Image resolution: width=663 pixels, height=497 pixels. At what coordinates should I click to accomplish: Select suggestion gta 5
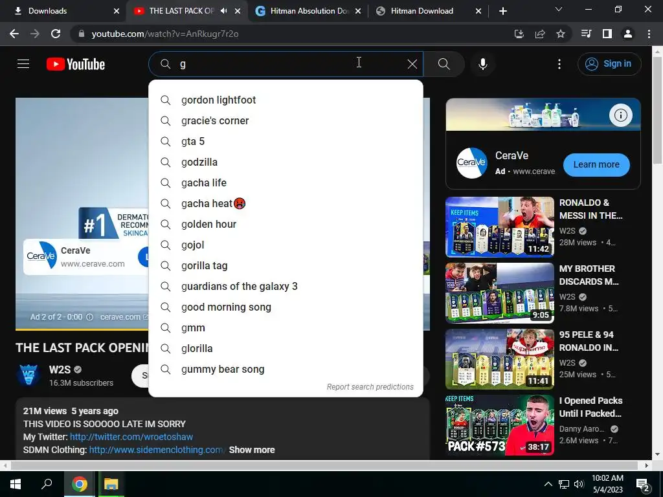tap(286, 141)
